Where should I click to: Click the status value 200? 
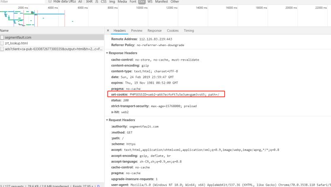(126, 100)
